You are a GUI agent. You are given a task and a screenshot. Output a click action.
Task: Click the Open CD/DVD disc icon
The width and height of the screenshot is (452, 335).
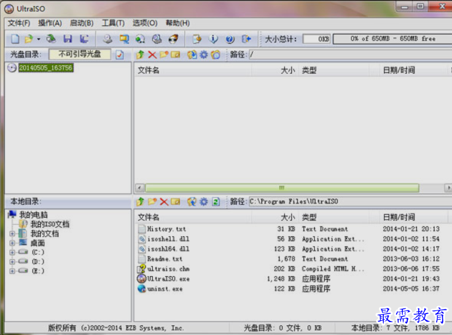point(51,39)
